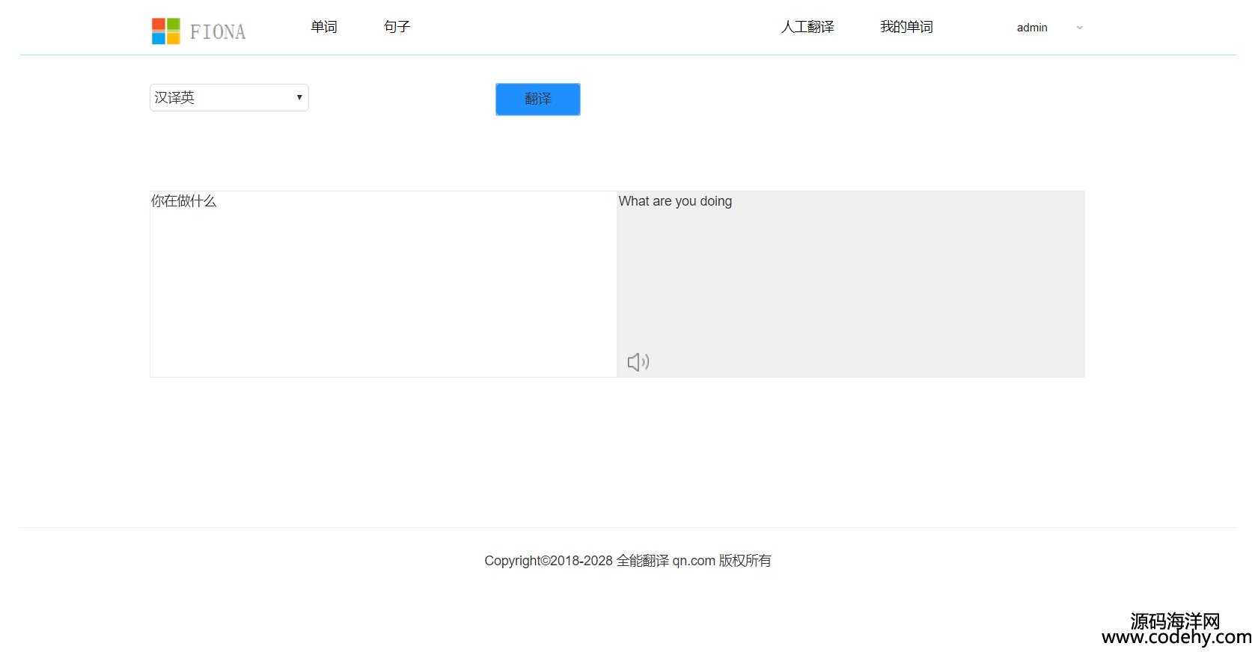Open the 人工翻译 section
Viewport: 1255px width, 652px height.
(807, 27)
